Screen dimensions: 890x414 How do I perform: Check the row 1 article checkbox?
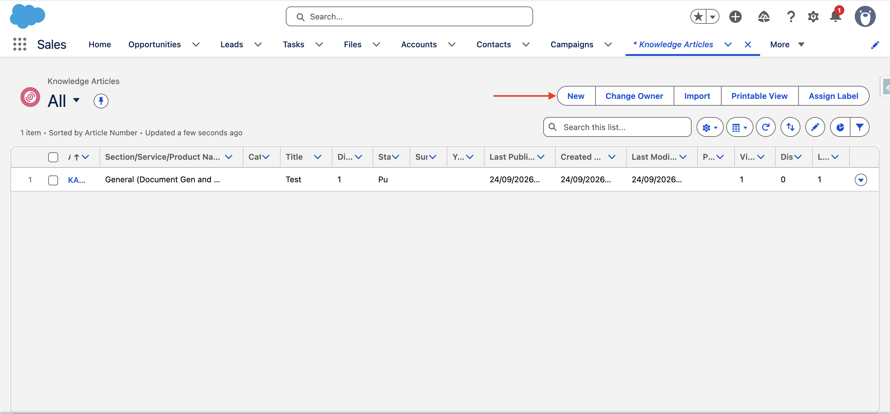tap(53, 180)
